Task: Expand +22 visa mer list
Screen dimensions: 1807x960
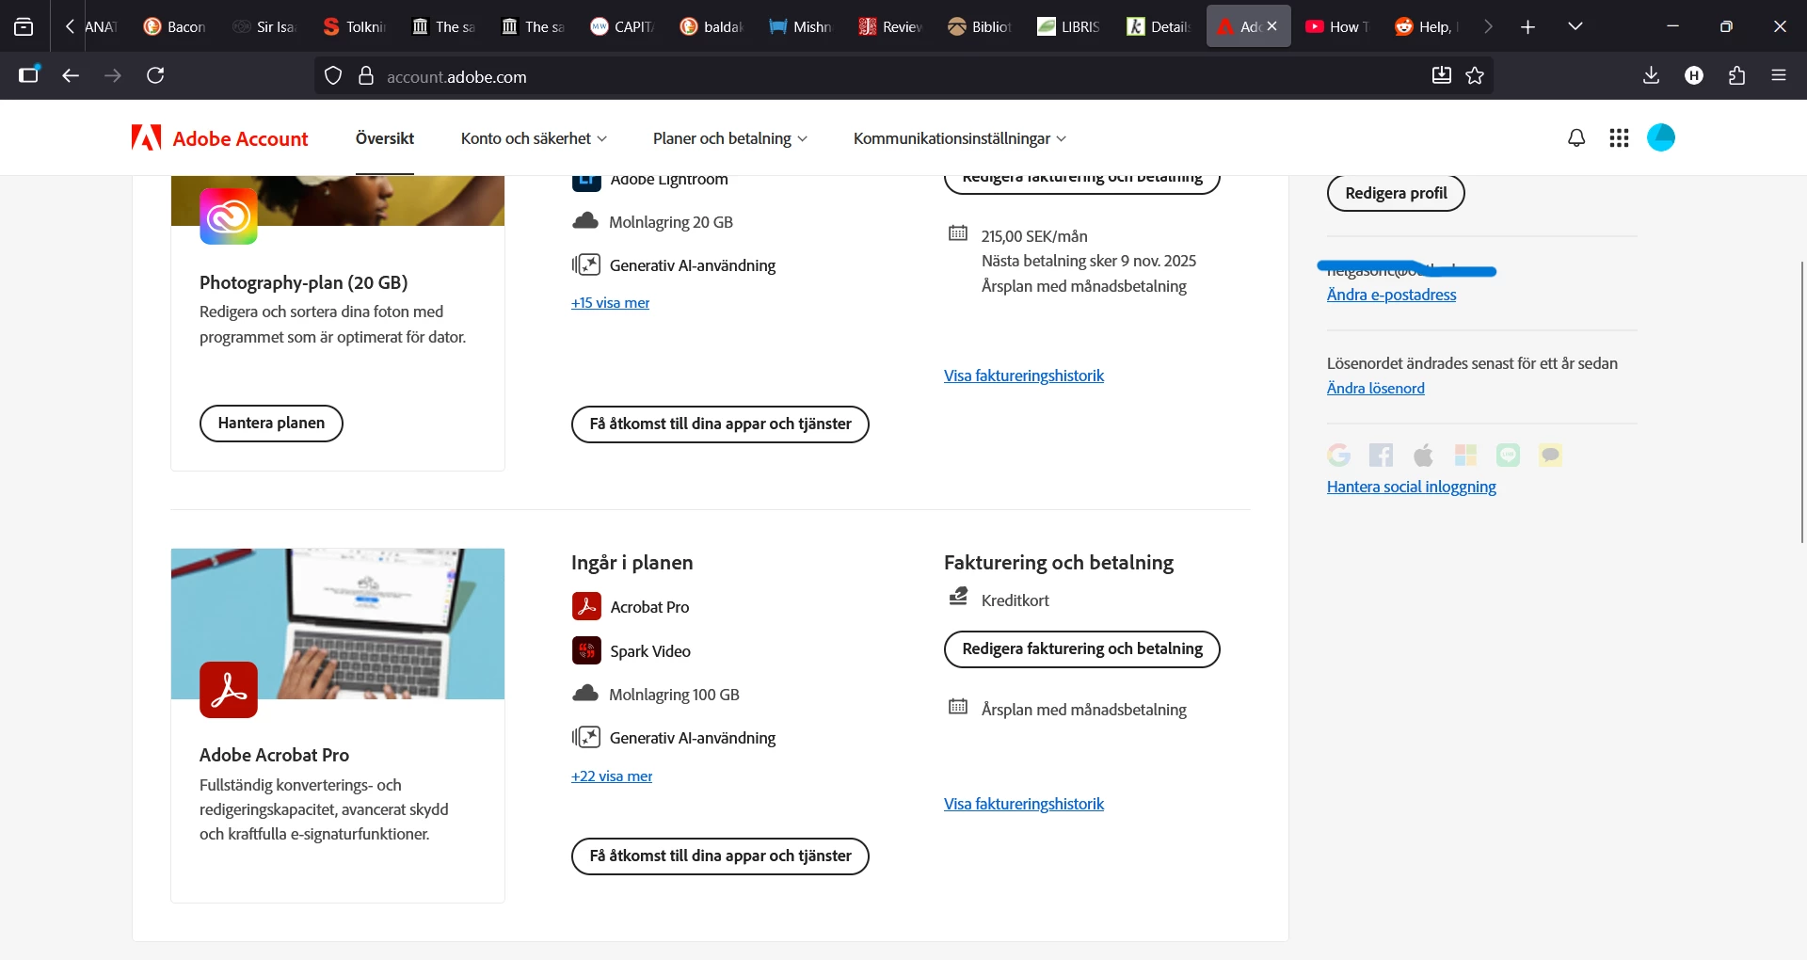Action: point(612,776)
